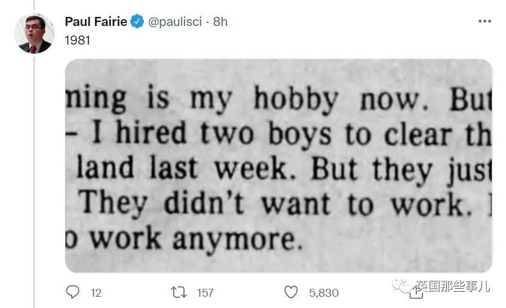
Task: Click the 157 retweets count
Action: coord(205,292)
